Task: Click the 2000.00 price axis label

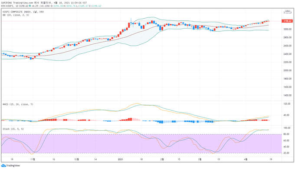Action: point(288,70)
